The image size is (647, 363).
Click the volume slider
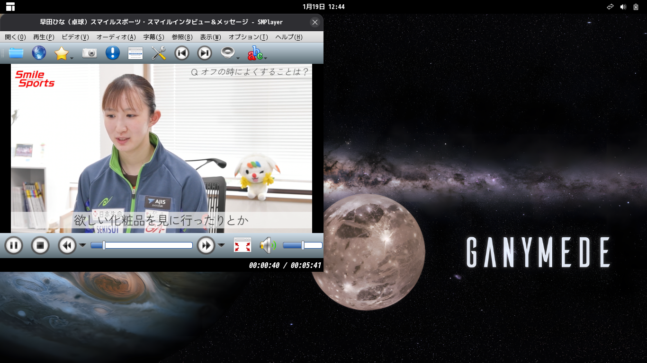pos(302,245)
